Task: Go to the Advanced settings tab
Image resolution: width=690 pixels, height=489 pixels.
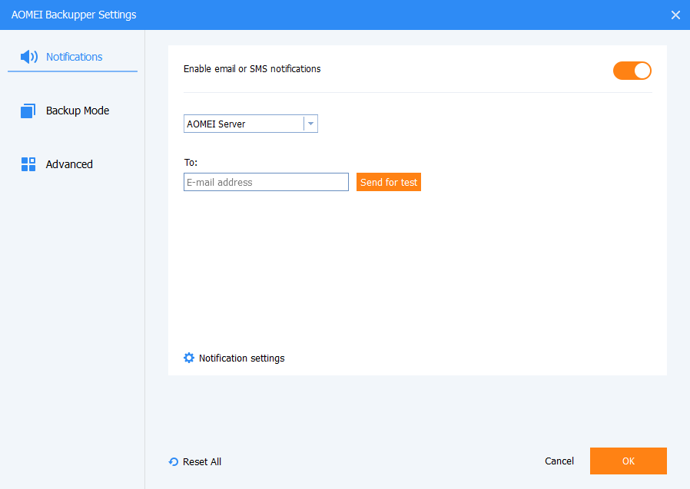Action: pos(69,164)
